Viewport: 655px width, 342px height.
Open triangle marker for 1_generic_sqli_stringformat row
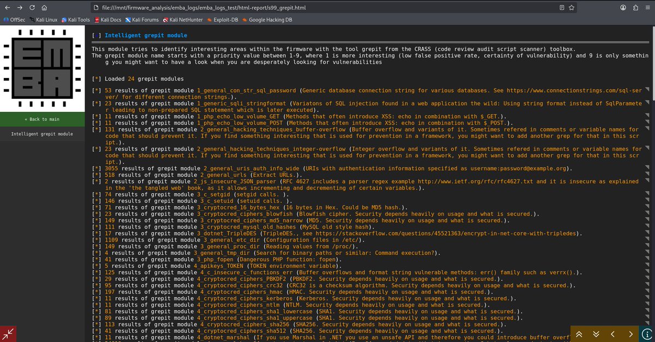647,103
